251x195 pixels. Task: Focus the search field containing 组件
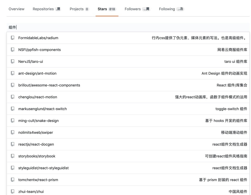click(x=128, y=27)
